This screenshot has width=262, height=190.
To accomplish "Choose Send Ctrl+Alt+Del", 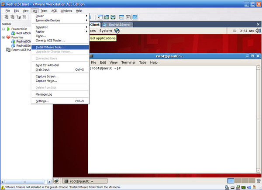I will pos(60,65).
